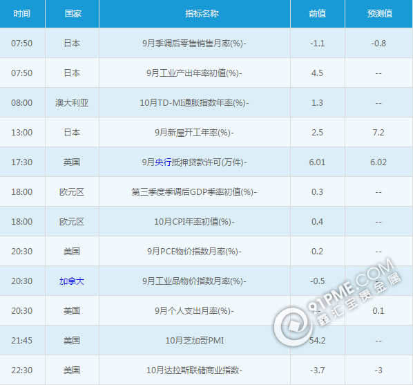
Task: Select the 9月新屋开工年率 indicator
Action: (x=194, y=133)
